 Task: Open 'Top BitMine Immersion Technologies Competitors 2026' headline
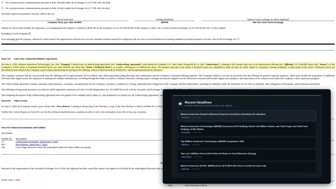click(x=247, y=143)
